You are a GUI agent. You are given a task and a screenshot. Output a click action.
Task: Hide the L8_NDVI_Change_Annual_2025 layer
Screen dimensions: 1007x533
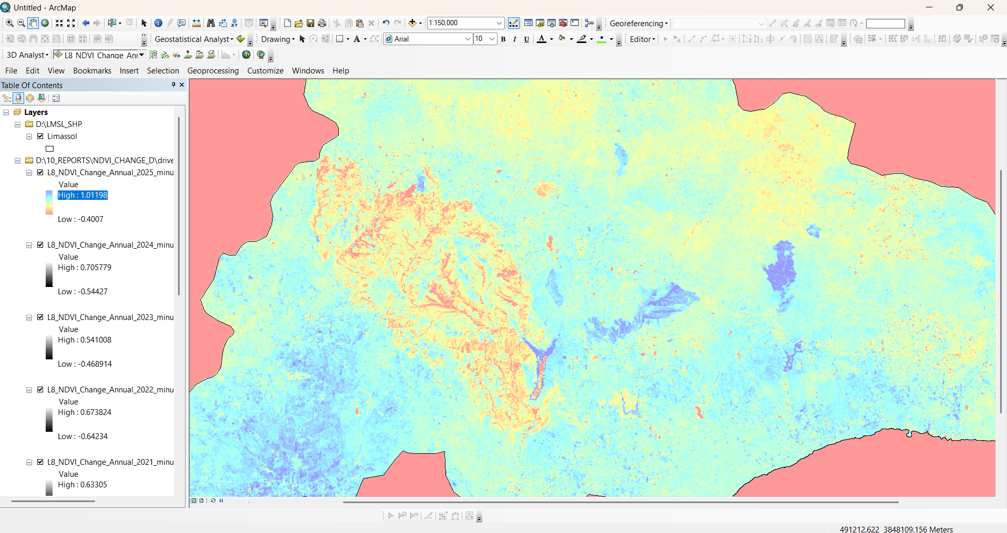tap(40, 173)
